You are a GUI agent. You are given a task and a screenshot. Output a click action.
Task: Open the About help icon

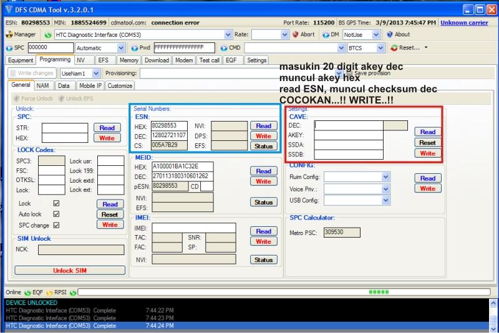[389, 34]
